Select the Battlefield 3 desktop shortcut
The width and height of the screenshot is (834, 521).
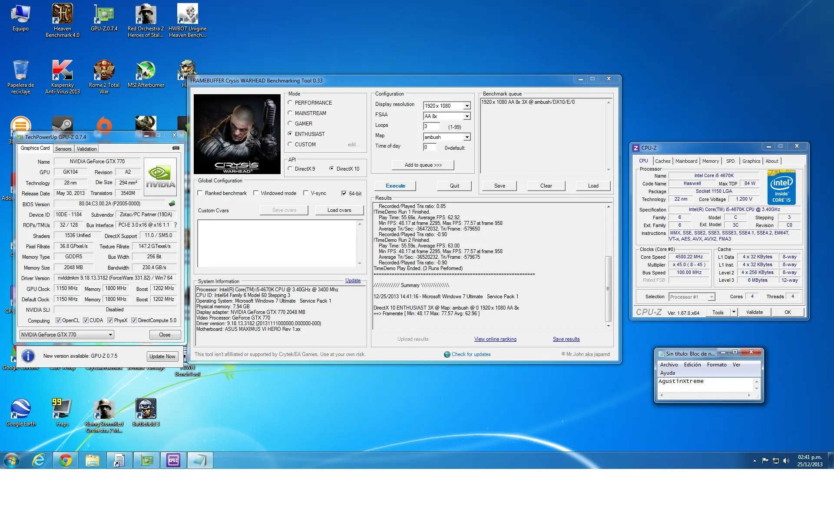(146, 412)
